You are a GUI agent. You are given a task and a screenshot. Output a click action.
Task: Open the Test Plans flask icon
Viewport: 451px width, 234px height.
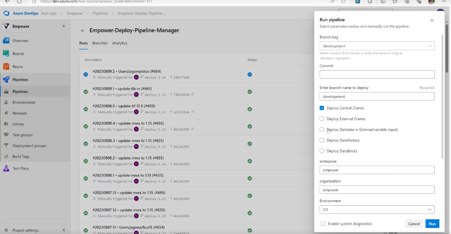6,168
